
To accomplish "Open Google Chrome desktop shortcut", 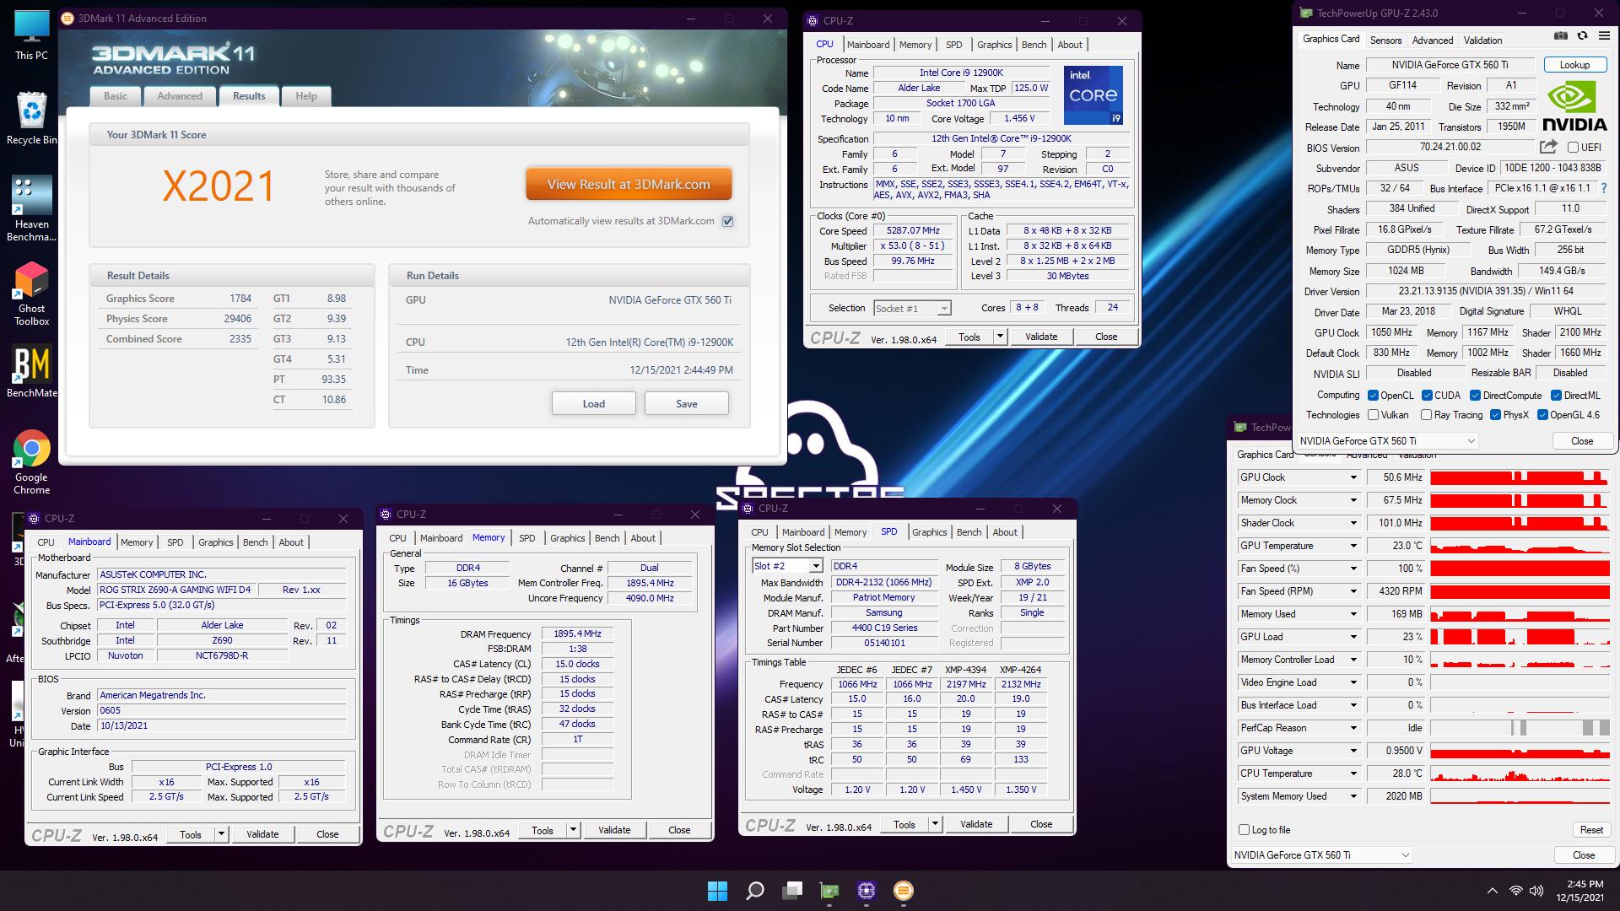I will click(31, 461).
